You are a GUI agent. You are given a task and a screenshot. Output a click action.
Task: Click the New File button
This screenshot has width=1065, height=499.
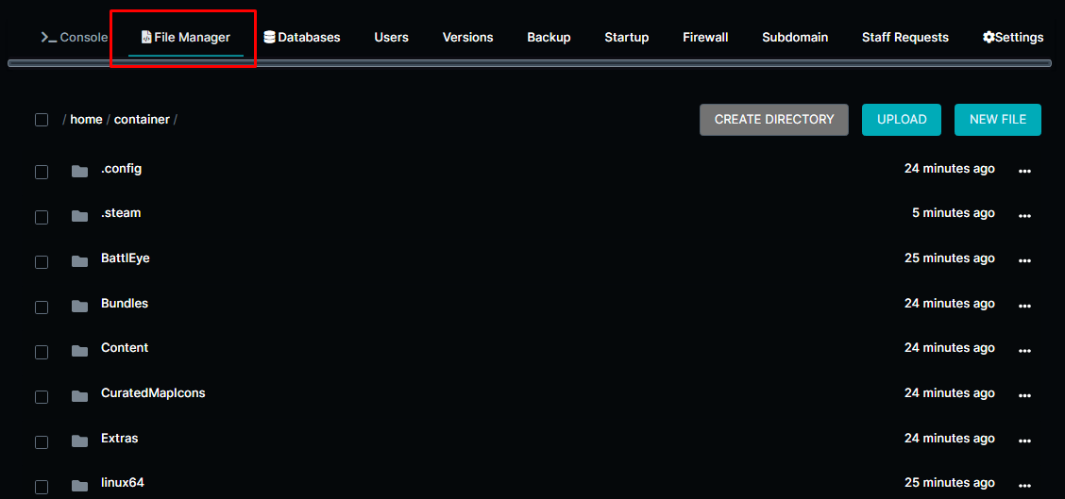pos(997,120)
